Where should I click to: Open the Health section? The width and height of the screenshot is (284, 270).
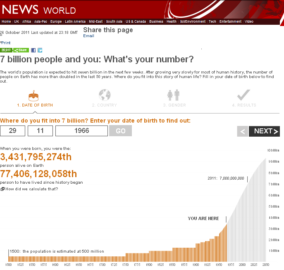pos(172,21)
